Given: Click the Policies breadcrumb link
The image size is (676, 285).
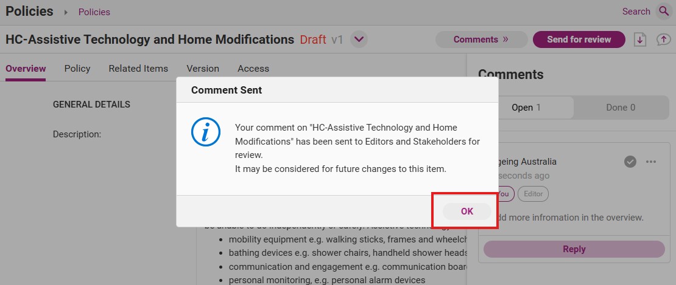Looking at the screenshot, I should point(94,12).
